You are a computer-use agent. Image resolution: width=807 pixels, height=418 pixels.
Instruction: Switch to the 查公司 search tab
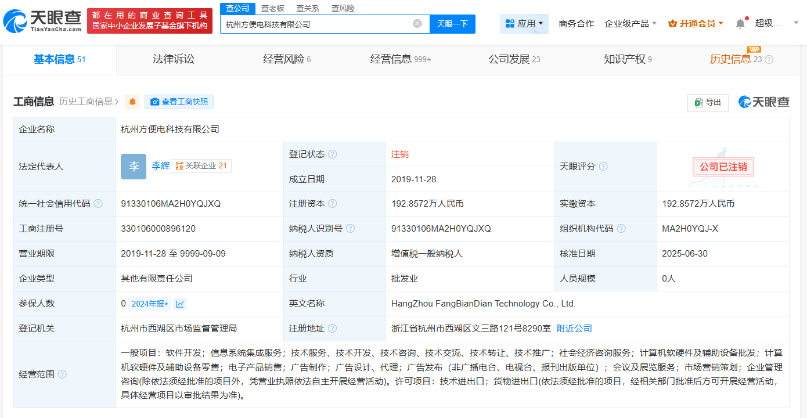click(x=237, y=8)
